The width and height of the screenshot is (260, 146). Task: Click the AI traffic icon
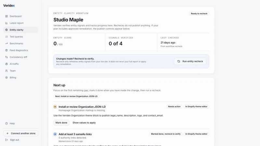6,64
